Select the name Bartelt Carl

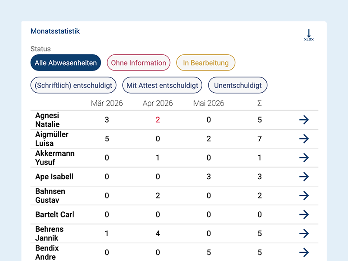click(x=55, y=214)
